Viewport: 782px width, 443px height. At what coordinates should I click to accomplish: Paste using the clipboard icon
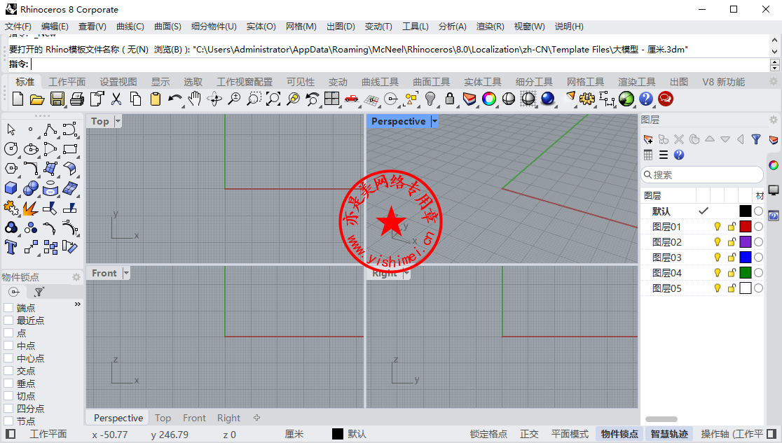point(156,99)
